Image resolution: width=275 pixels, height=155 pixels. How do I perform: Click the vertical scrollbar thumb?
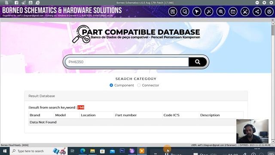(273, 30)
